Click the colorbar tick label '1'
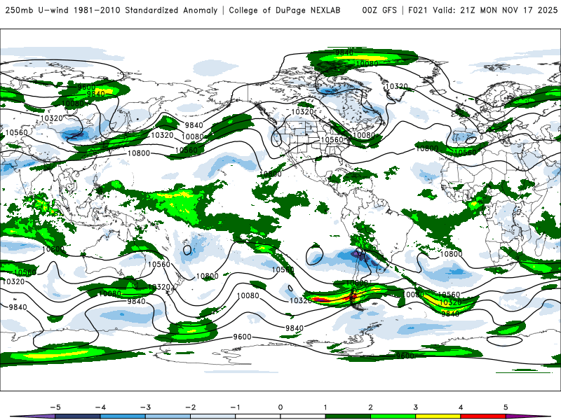The image size is (561, 420). (325, 407)
